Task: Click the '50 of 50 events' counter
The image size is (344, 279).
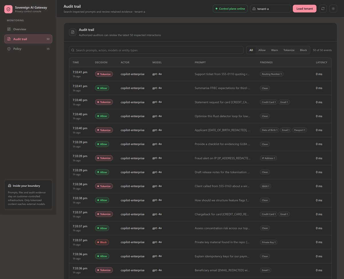Action: [x=322, y=50]
